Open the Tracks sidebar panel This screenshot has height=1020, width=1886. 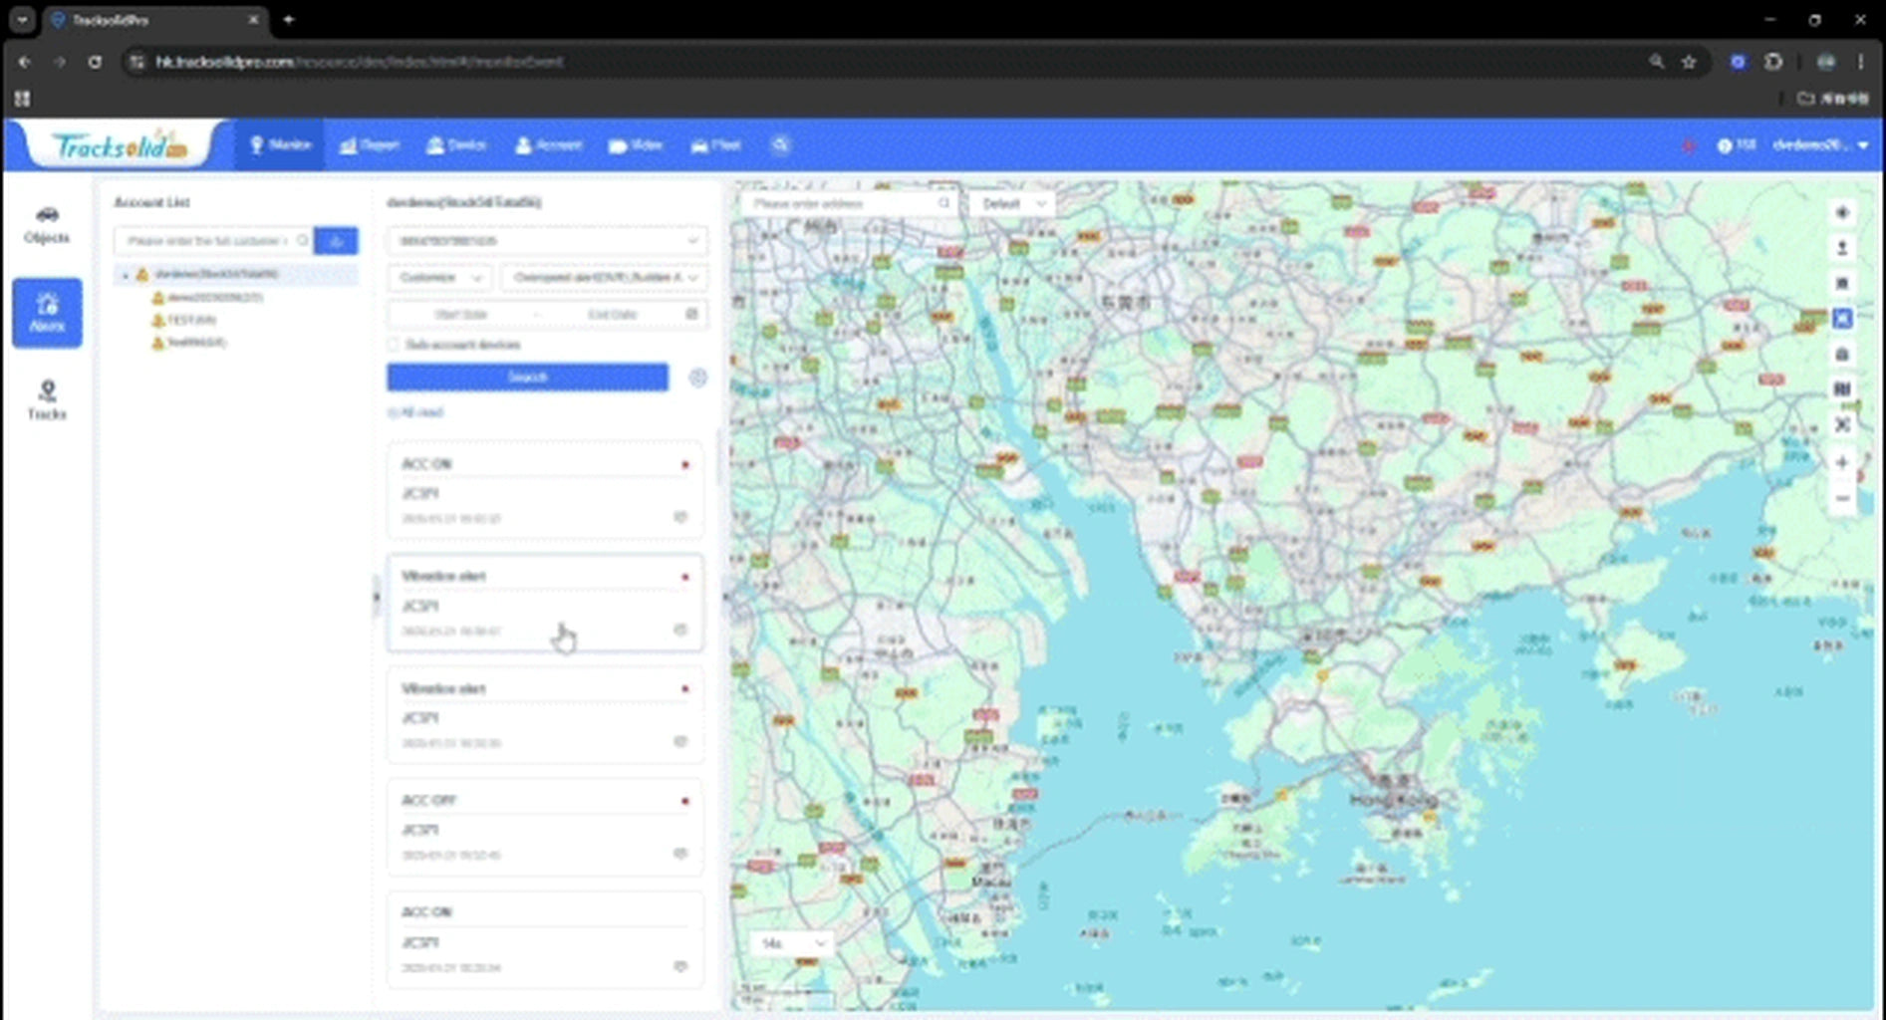[x=47, y=399]
